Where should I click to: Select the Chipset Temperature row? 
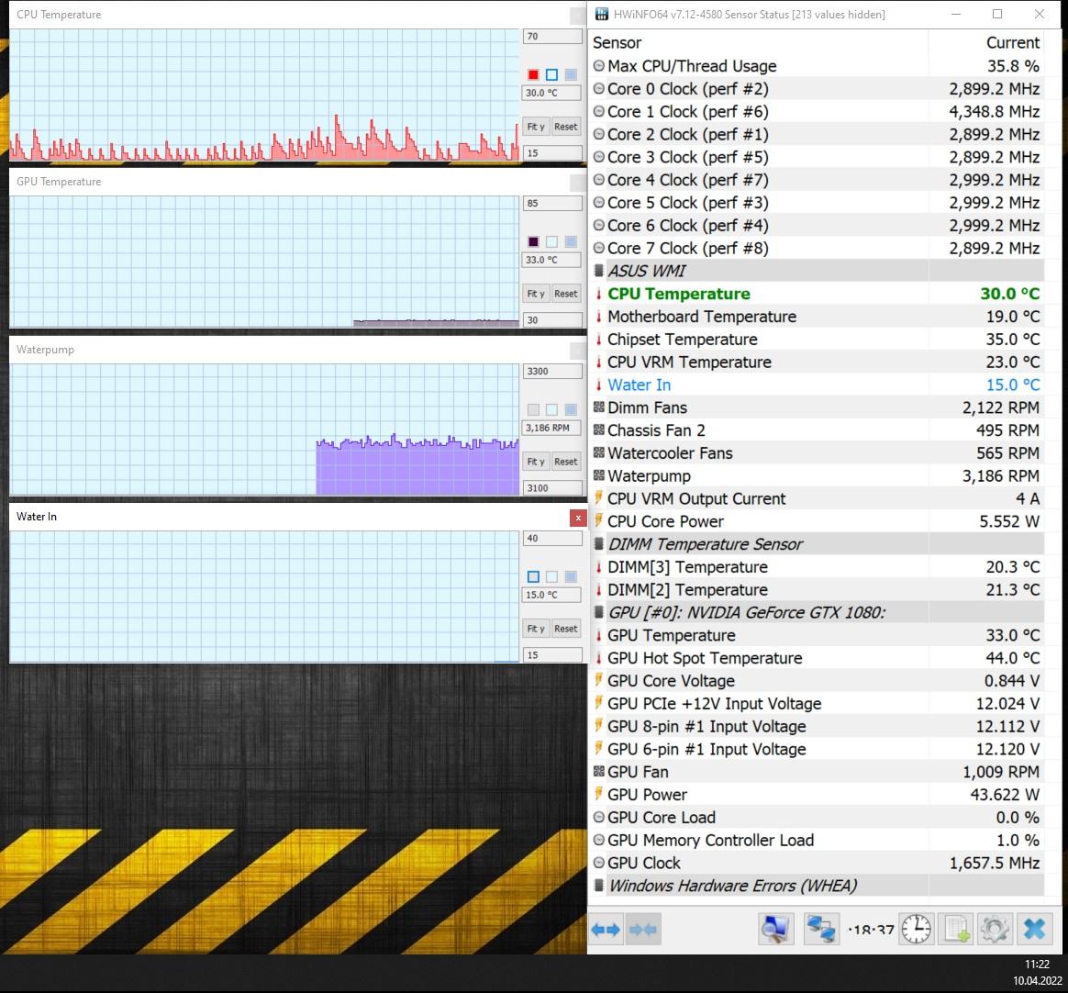[817, 340]
